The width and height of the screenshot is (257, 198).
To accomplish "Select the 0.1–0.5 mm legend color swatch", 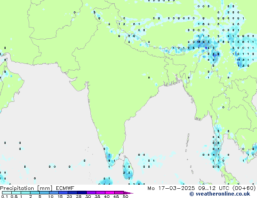I will (x=7, y=193).
